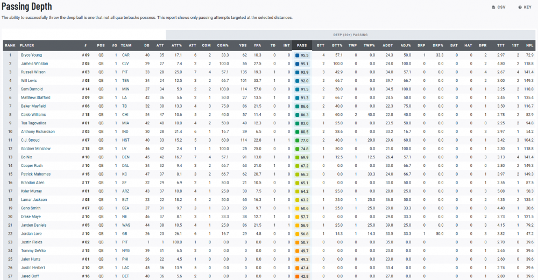Select the DEEP (20+) PASSING header tab
The height and width of the screenshot is (280, 538).
coord(351,34)
